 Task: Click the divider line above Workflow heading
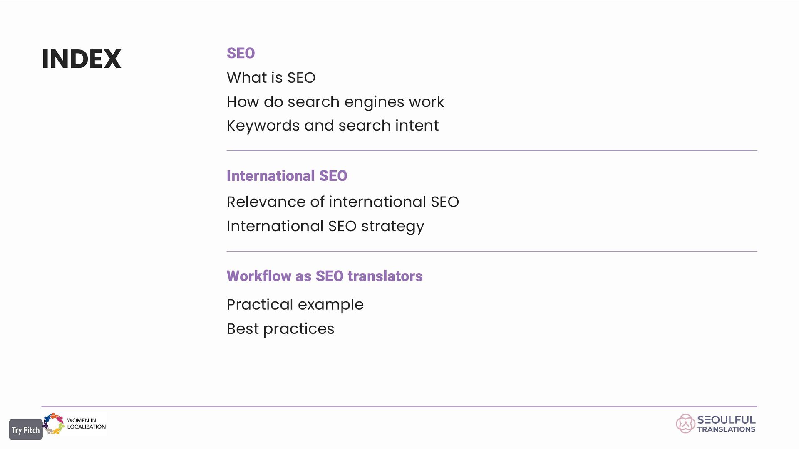[492, 251]
